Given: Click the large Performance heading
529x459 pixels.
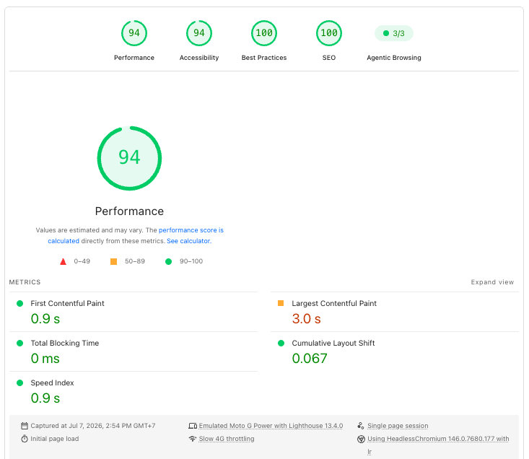Looking at the screenshot, I should [129, 211].
